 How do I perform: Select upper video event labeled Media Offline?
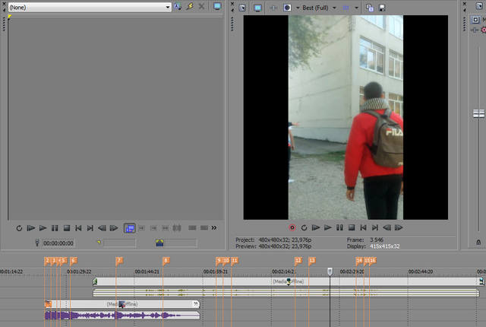click(x=288, y=281)
